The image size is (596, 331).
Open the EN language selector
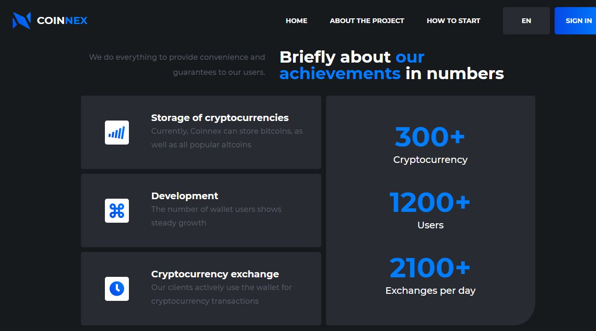[526, 21]
